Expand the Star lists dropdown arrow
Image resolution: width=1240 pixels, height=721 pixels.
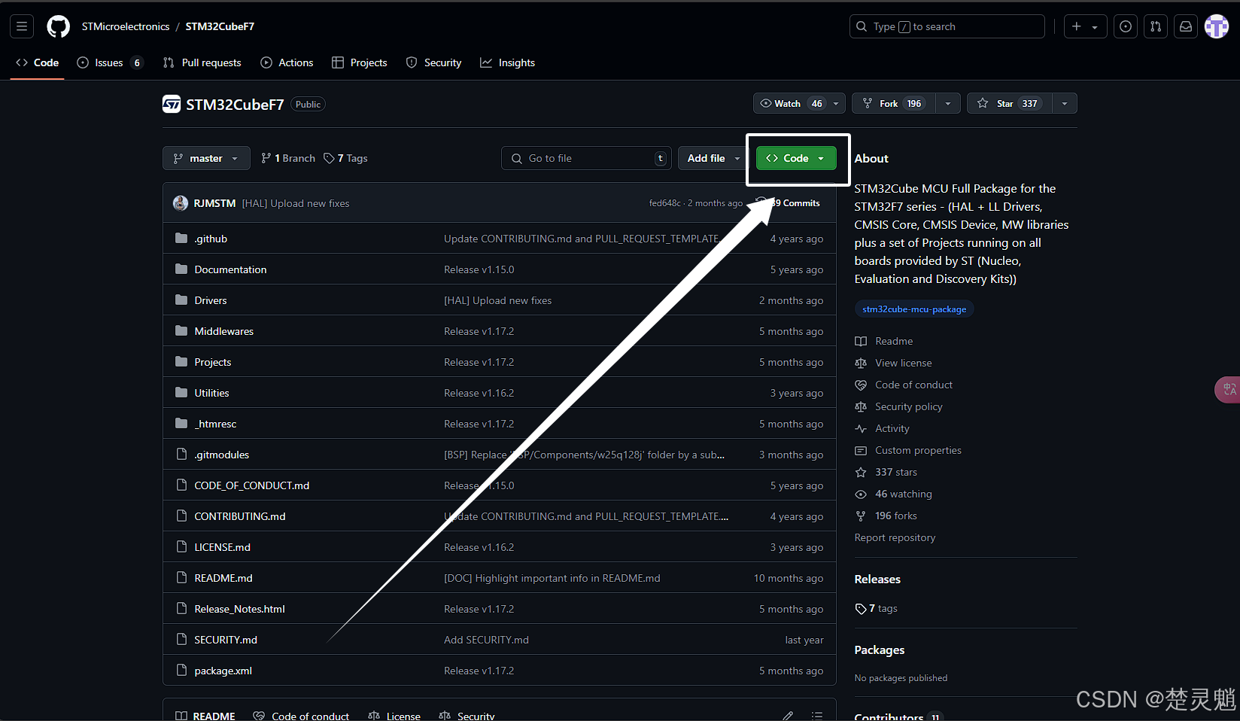[1065, 103]
